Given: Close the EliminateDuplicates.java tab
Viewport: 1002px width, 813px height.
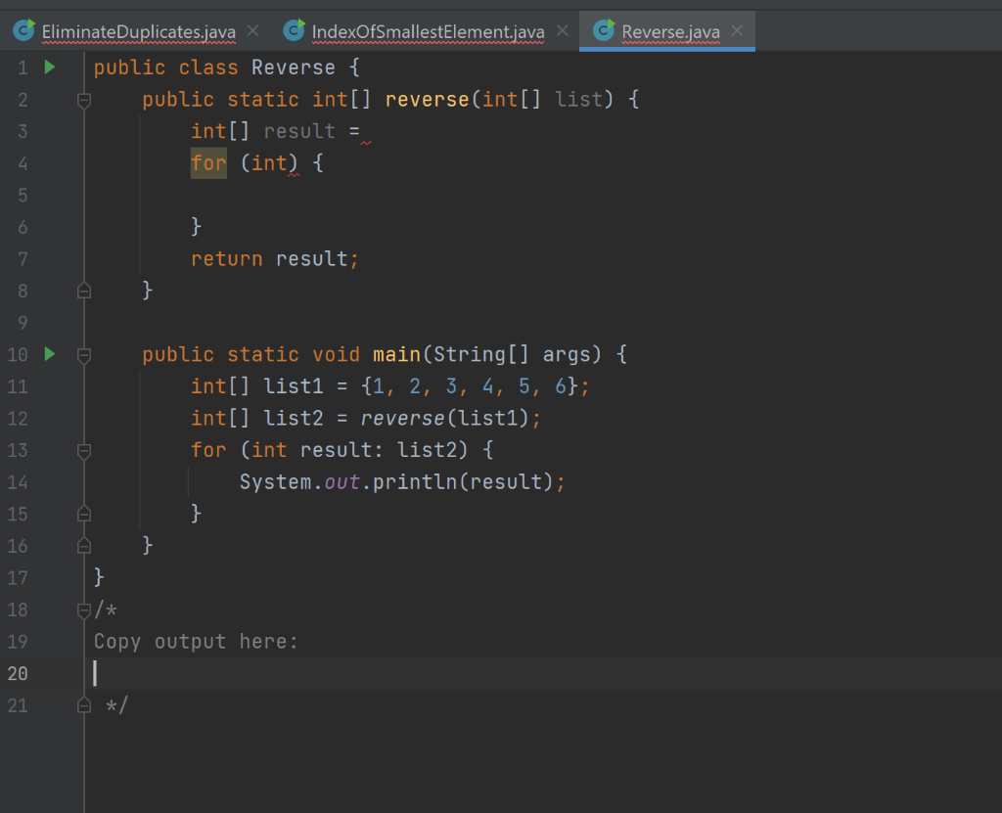Looking at the screenshot, I should [x=253, y=30].
